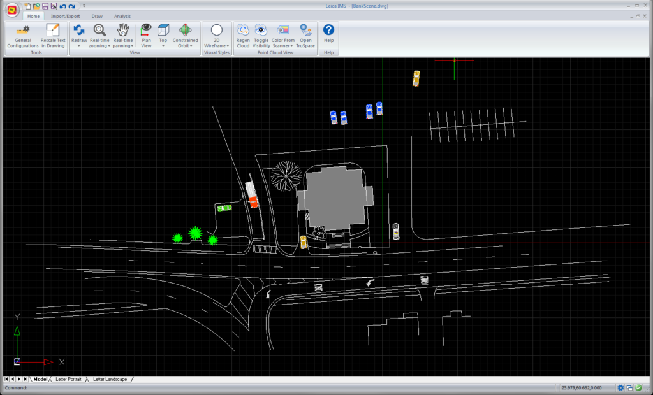The width and height of the screenshot is (653, 395).
Task: Click the Open file quick access icon
Action: coord(36,6)
